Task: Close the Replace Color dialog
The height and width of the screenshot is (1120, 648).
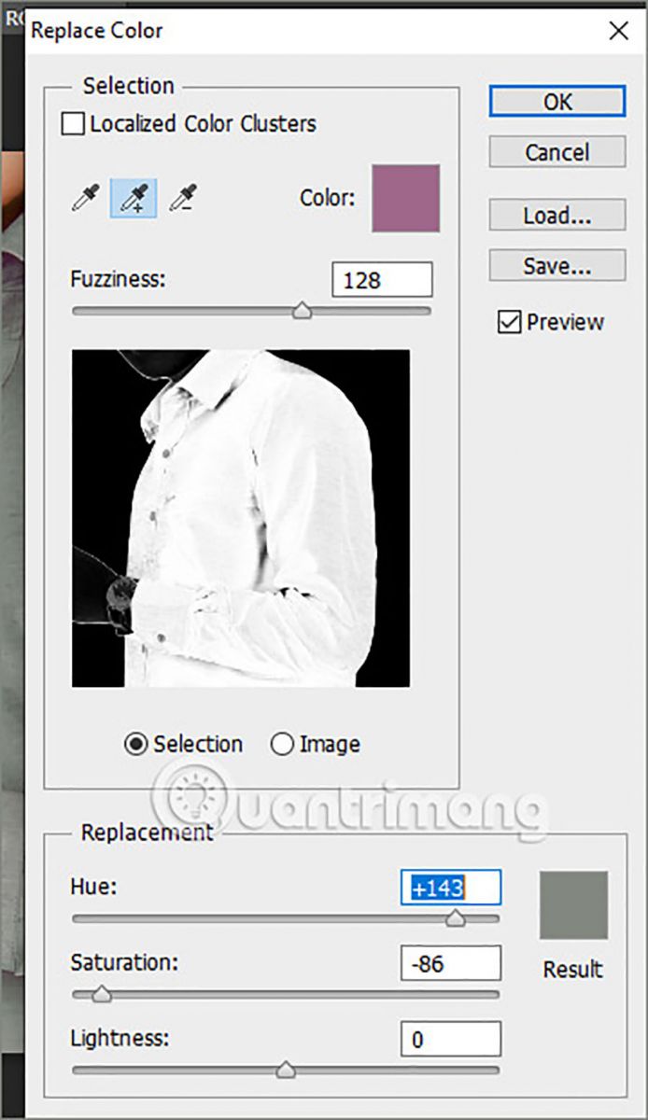Action: click(x=618, y=31)
